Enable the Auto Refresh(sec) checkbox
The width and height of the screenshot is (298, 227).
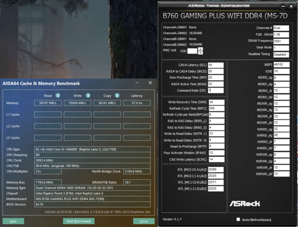pyautogui.click(x=238, y=220)
